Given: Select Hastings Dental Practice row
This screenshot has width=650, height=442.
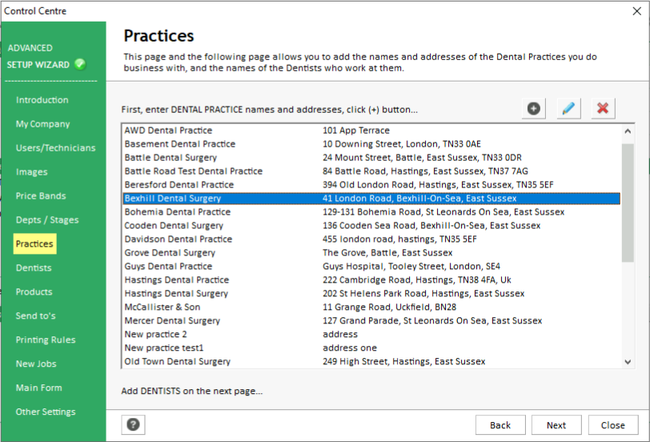Looking at the screenshot, I should click(372, 280).
